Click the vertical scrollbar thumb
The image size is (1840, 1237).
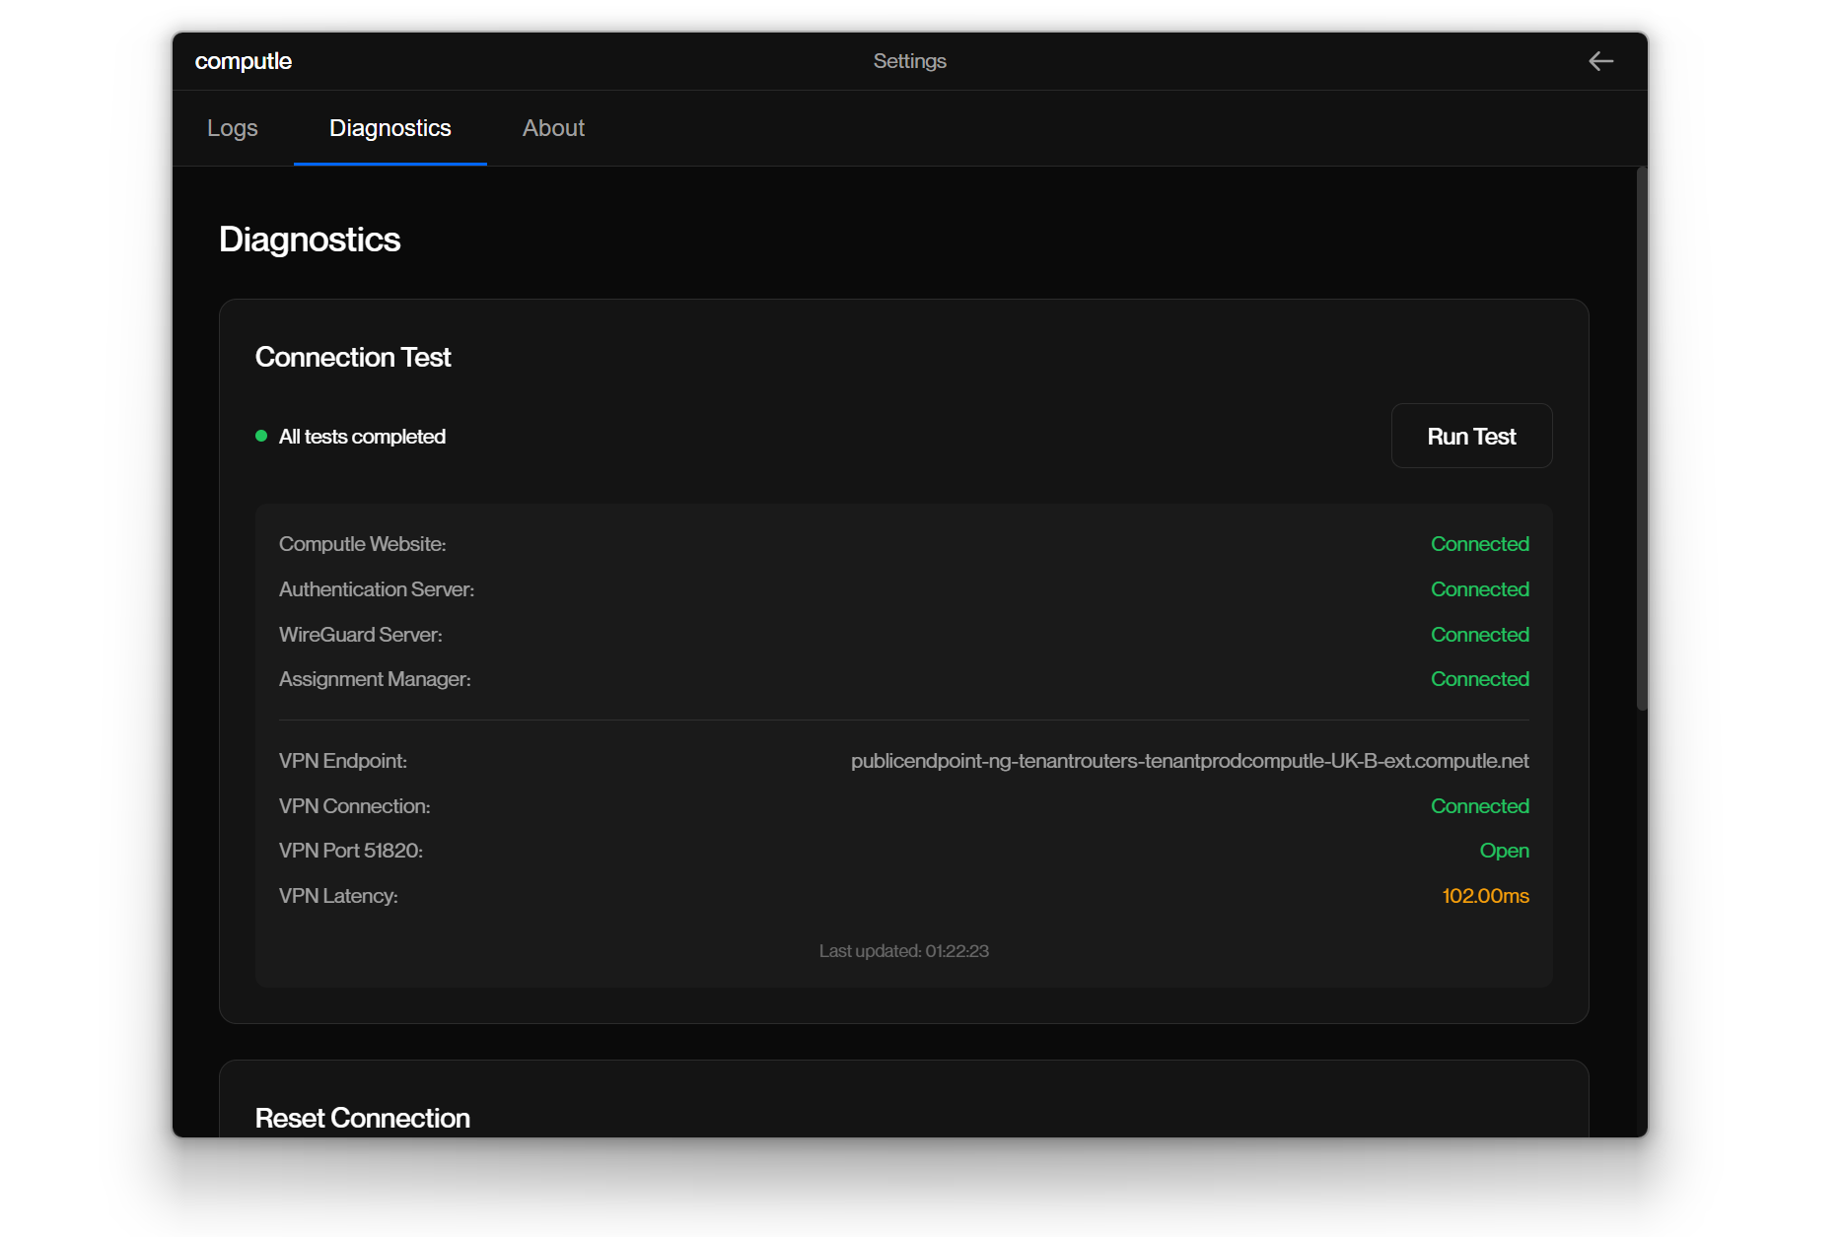1642,439
